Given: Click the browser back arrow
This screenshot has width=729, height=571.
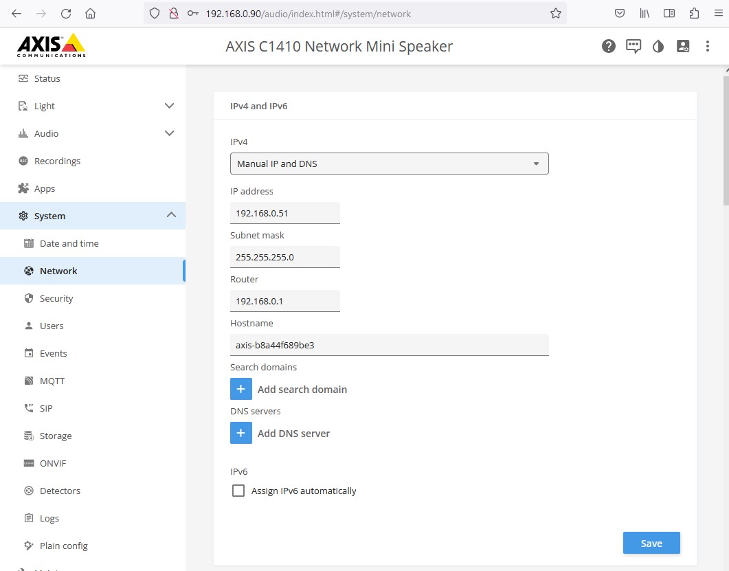Looking at the screenshot, I should [x=16, y=14].
